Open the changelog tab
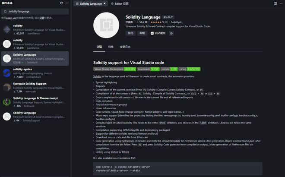The image size is (285, 177). tap(125, 47)
